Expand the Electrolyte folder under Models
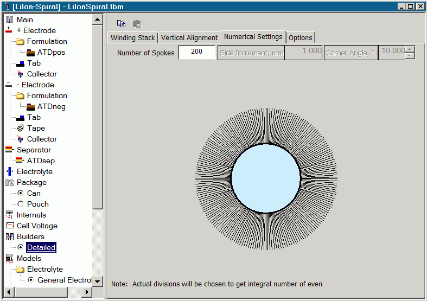Screen dimensions: 427x301 pyautogui.click(x=44, y=269)
